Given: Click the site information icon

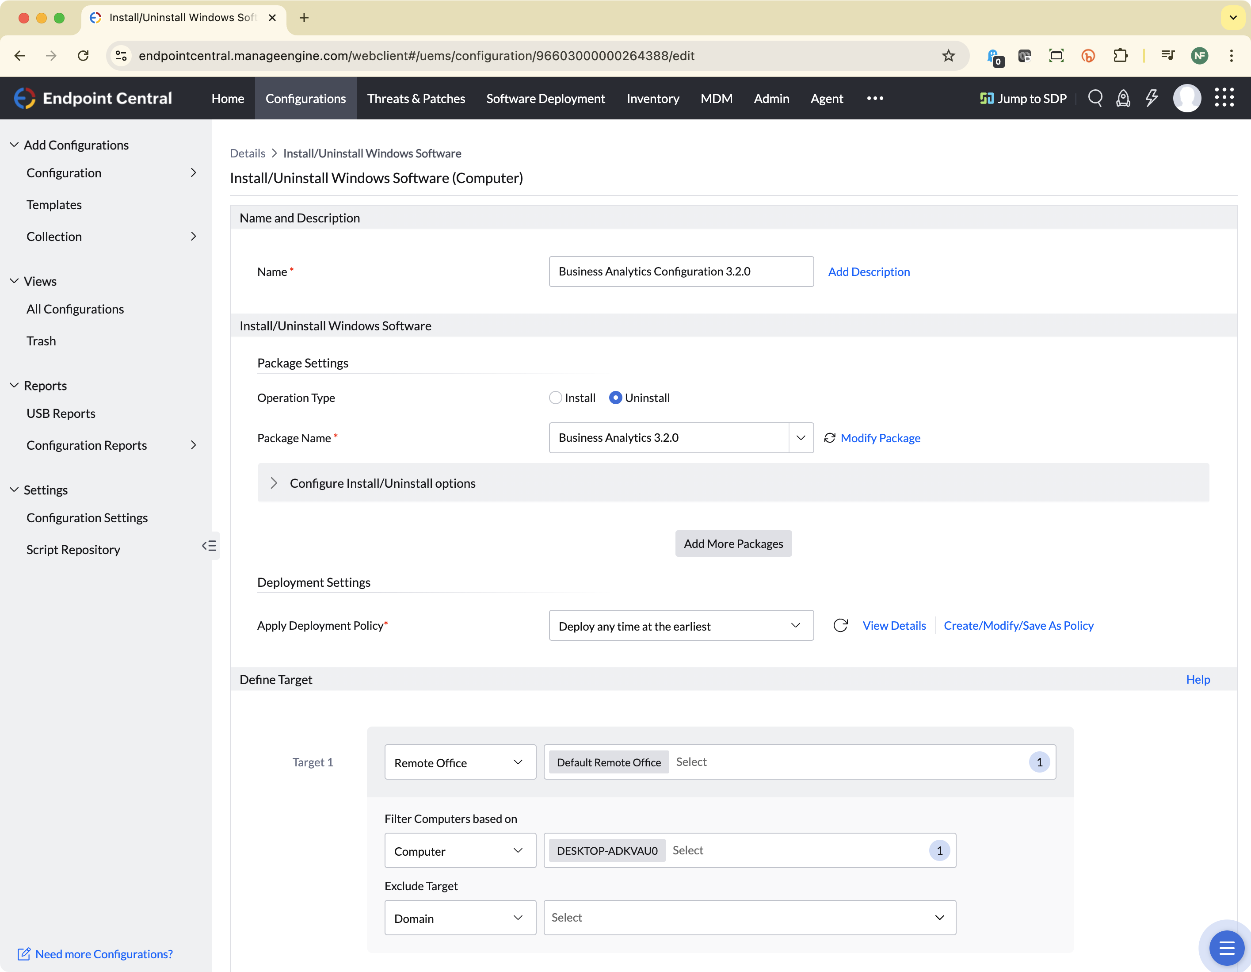Looking at the screenshot, I should [121, 56].
